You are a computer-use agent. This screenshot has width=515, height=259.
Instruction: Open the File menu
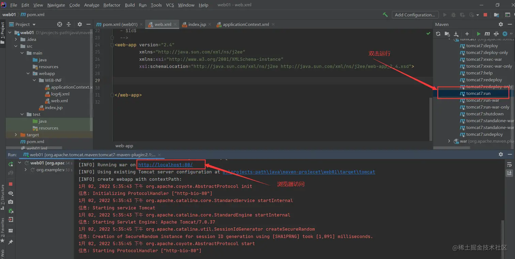pyautogui.click(x=14, y=5)
